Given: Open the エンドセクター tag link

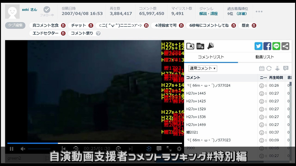Looking at the screenshot, I should tap(46, 33).
